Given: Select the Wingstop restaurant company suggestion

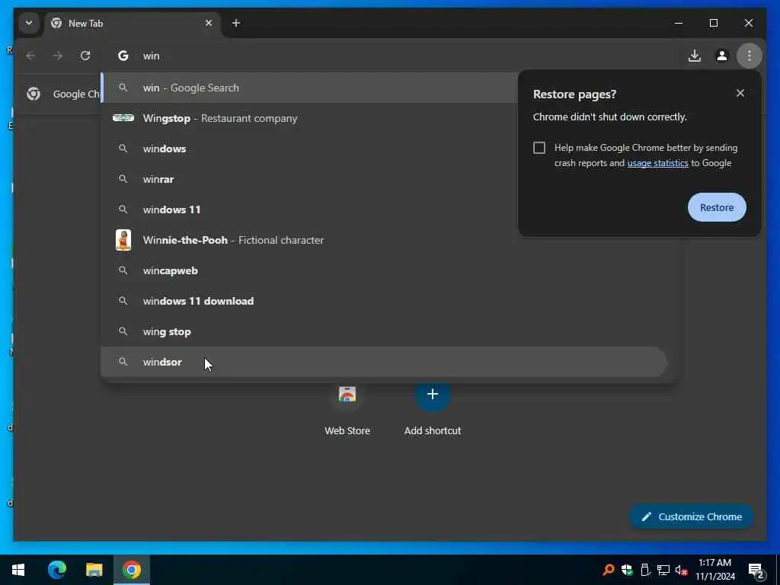Looking at the screenshot, I should pyautogui.click(x=309, y=118).
